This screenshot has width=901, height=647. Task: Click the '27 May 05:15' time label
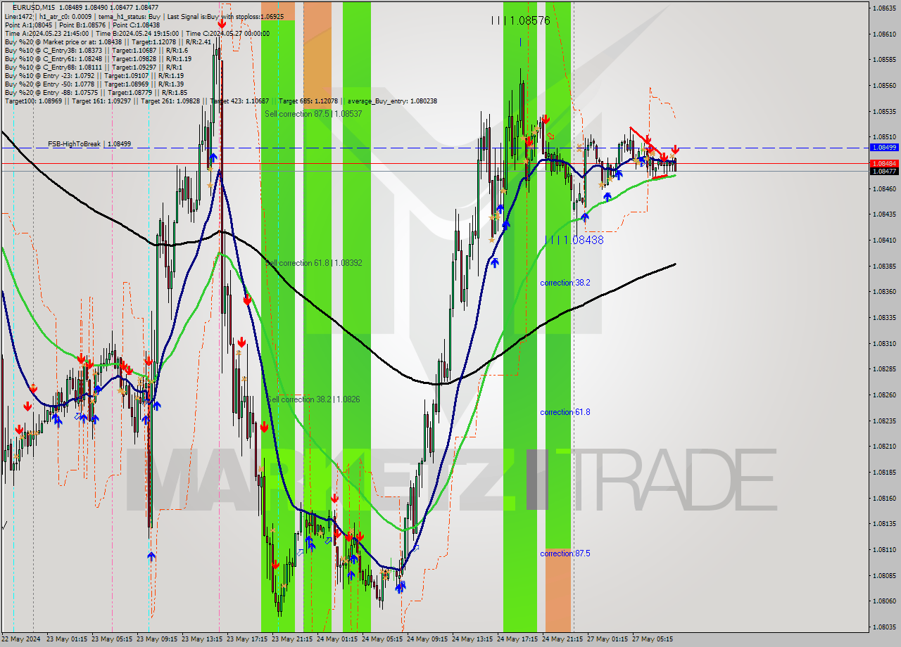coord(652,639)
